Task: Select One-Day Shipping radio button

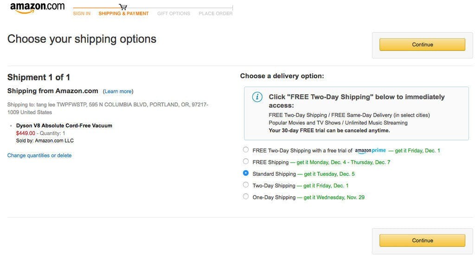Action: coord(246,197)
